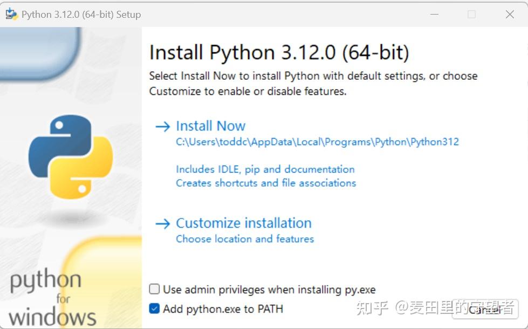
Task: Open Customize installation
Action: [243, 223]
